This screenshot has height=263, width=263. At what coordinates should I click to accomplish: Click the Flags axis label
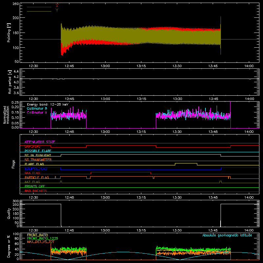(13, 164)
